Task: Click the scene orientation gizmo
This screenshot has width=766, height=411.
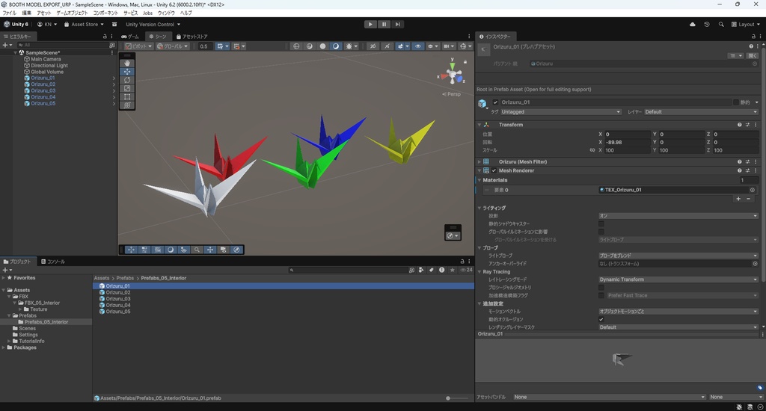Action: 453,75
